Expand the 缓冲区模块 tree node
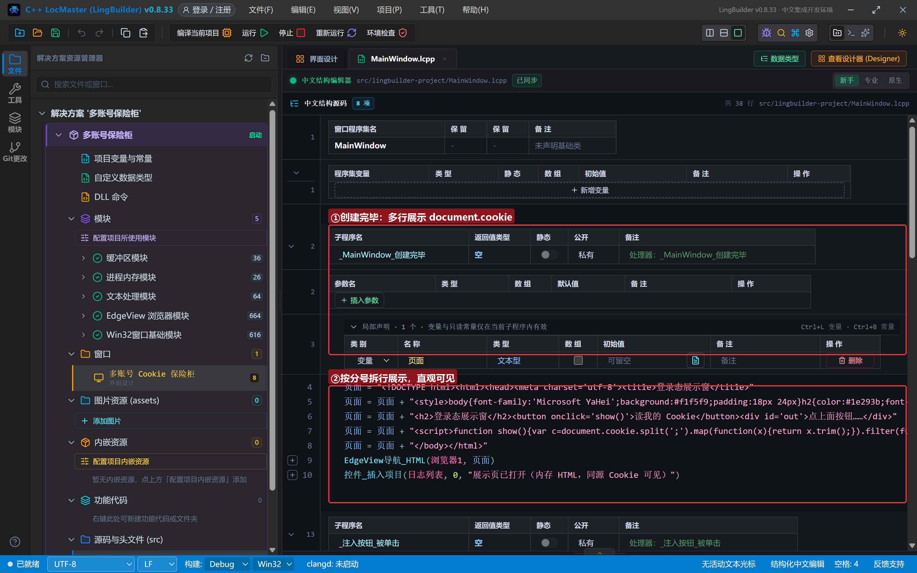 [83, 258]
